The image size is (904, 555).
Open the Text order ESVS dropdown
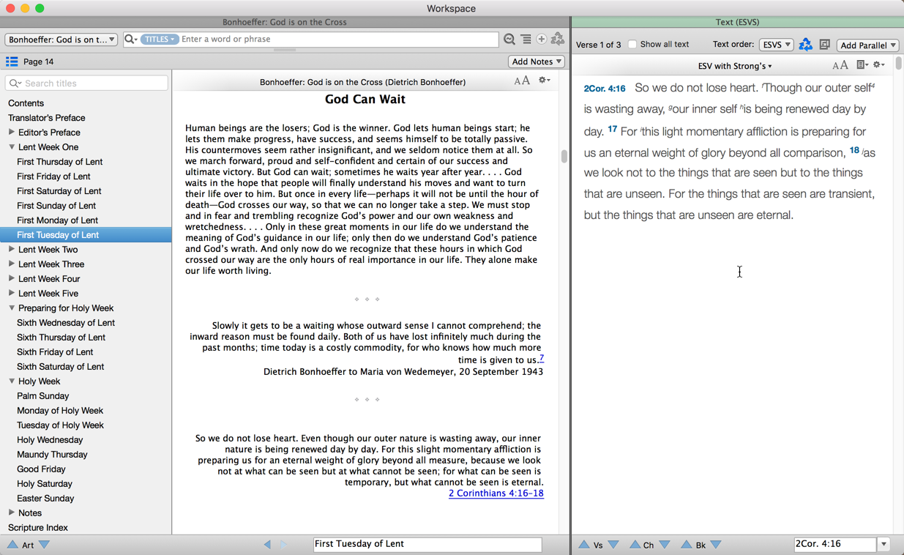tap(776, 45)
